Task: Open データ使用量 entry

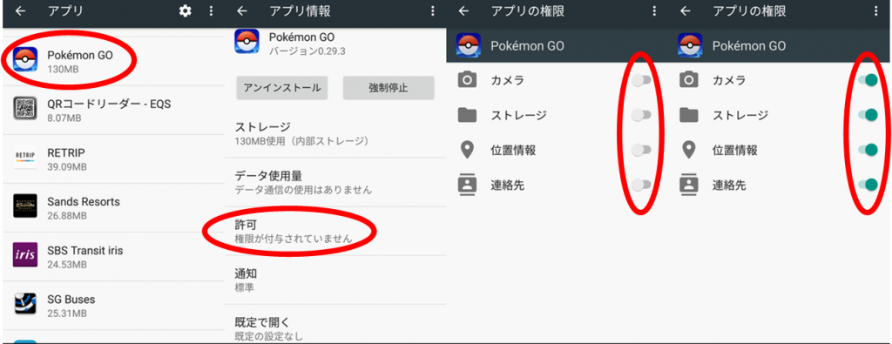Action: [x=335, y=182]
